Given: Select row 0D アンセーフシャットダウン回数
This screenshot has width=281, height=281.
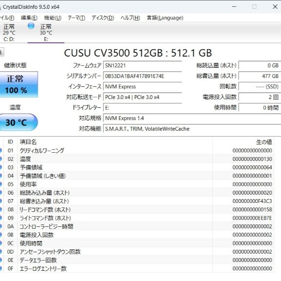Looking at the screenshot, I should coord(137,251).
